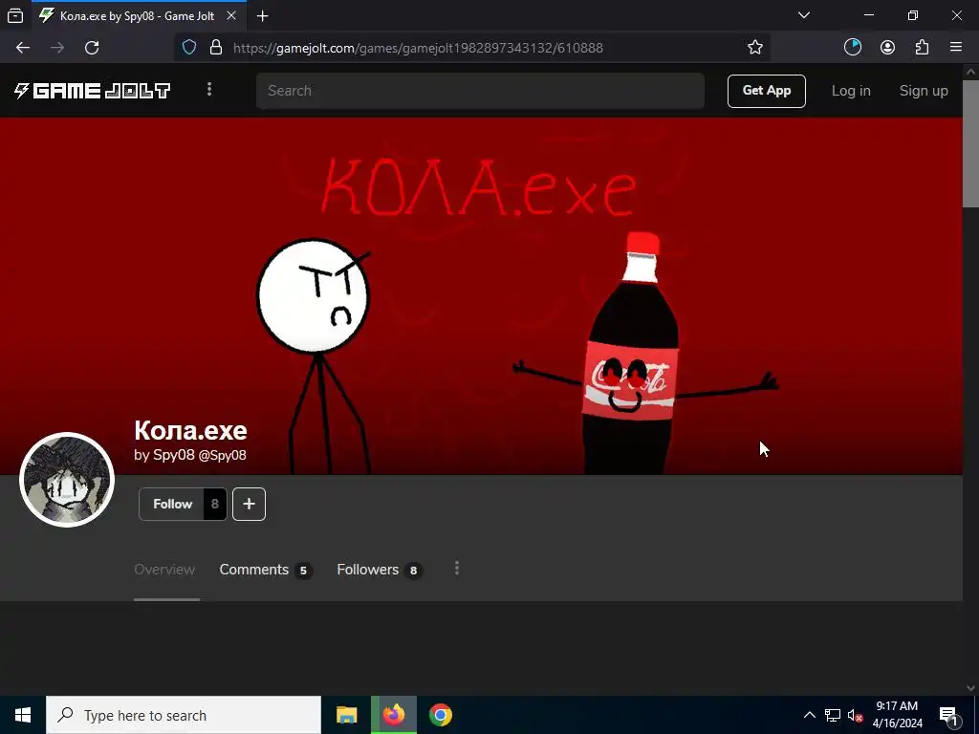Screen dimensions: 979x734
Task: Click the Game Jolt search field
Action: coord(480,91)
